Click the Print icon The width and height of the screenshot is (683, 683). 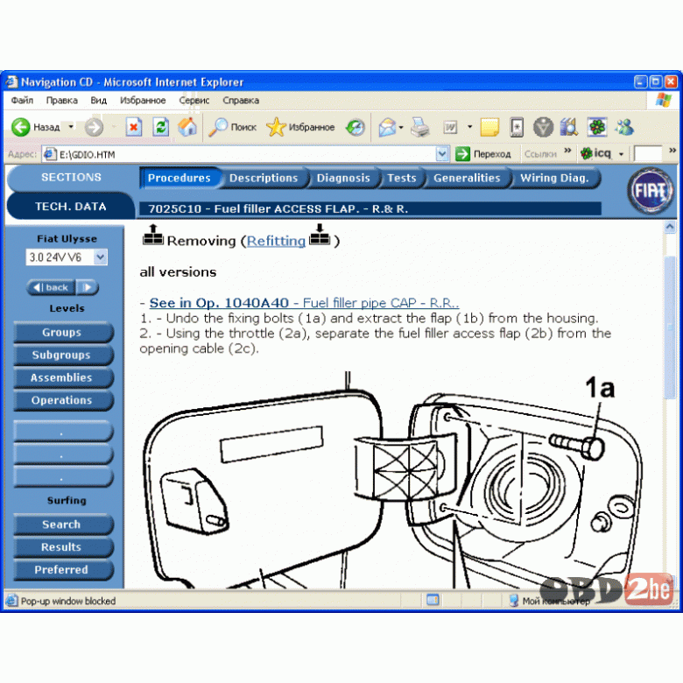point(420,127)
